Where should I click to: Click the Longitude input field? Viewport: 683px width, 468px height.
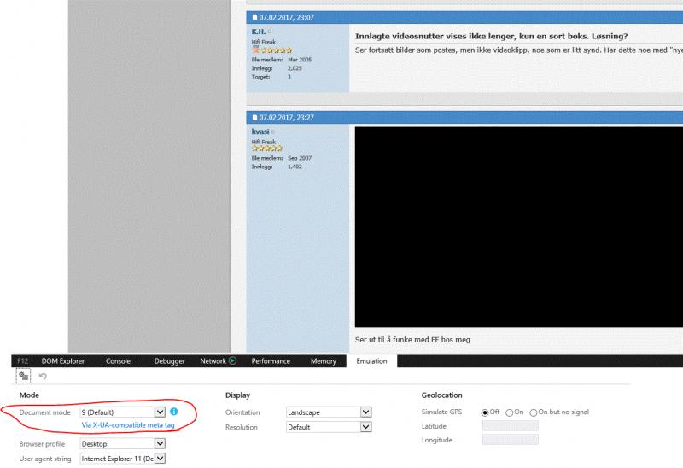[510, 440]
